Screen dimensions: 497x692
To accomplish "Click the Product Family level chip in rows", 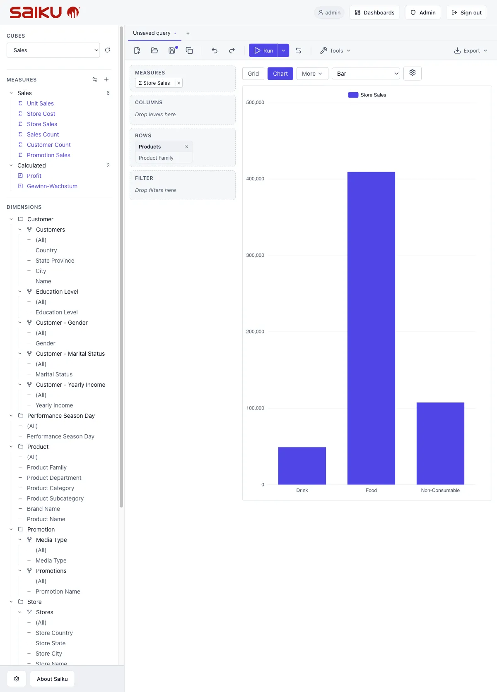I will [x=164, y=158].
